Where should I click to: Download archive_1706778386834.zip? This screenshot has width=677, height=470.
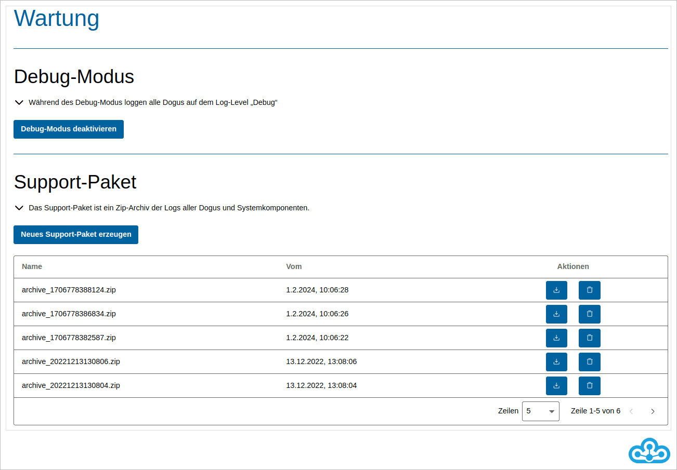tap(556, 314)
